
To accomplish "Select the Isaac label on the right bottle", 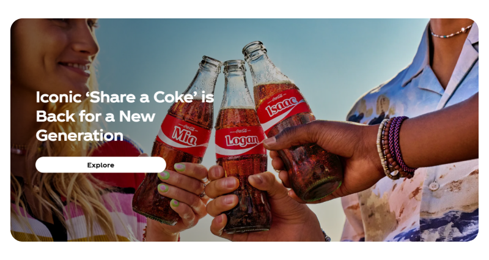I will point(282,106).
